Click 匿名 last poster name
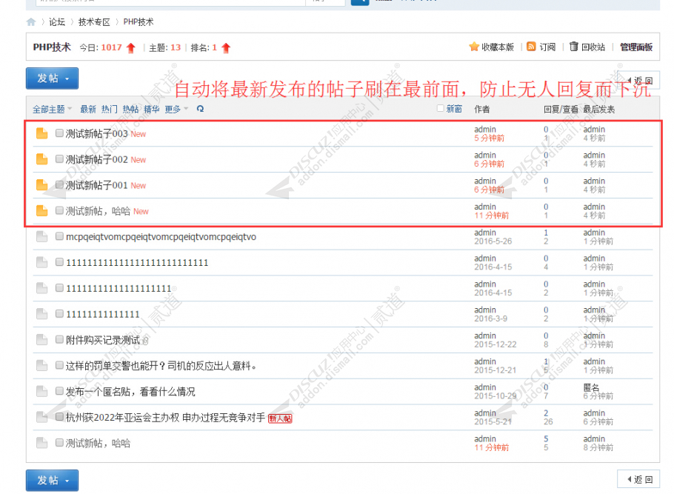 pos(591,387)
